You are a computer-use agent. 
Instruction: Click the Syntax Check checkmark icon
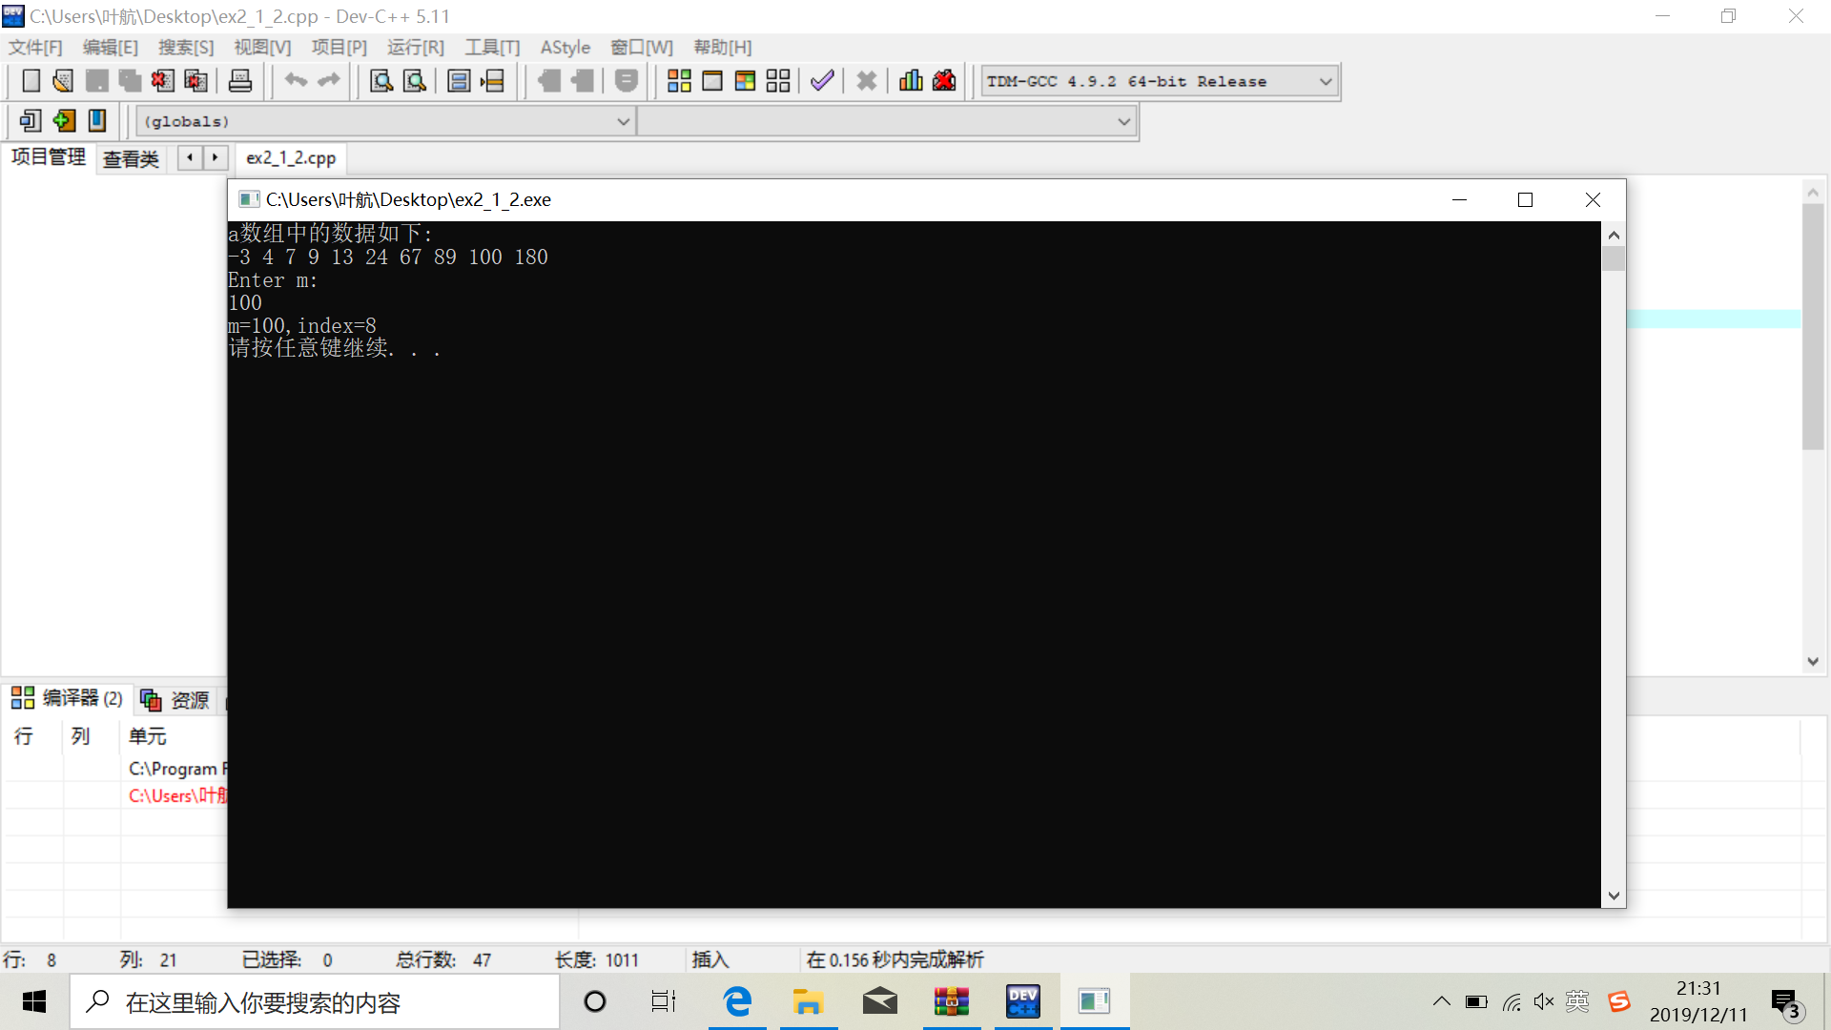click(x=822, y=81)
